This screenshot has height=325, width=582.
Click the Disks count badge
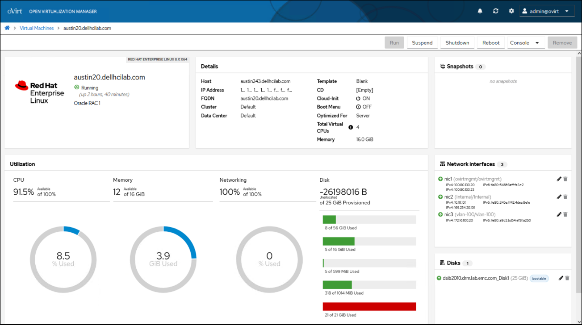467,263
